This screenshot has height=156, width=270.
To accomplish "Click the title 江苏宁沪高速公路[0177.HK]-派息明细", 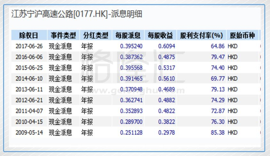I will click(x=77, y=14).
